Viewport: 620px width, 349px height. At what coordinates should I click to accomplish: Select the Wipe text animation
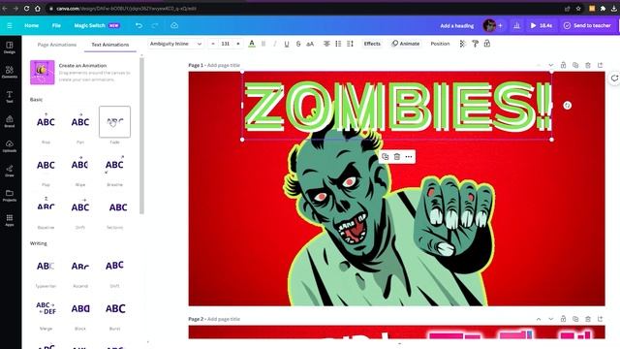coord(80,165)
